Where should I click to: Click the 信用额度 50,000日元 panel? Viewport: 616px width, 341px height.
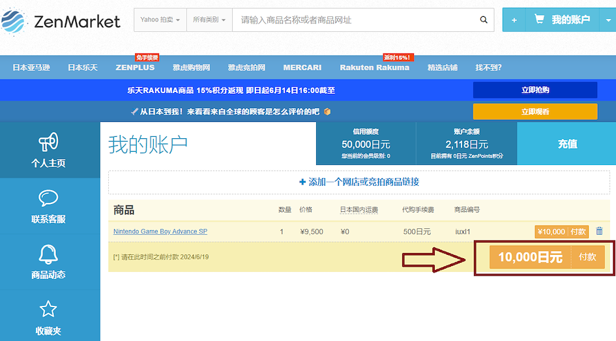366,143
